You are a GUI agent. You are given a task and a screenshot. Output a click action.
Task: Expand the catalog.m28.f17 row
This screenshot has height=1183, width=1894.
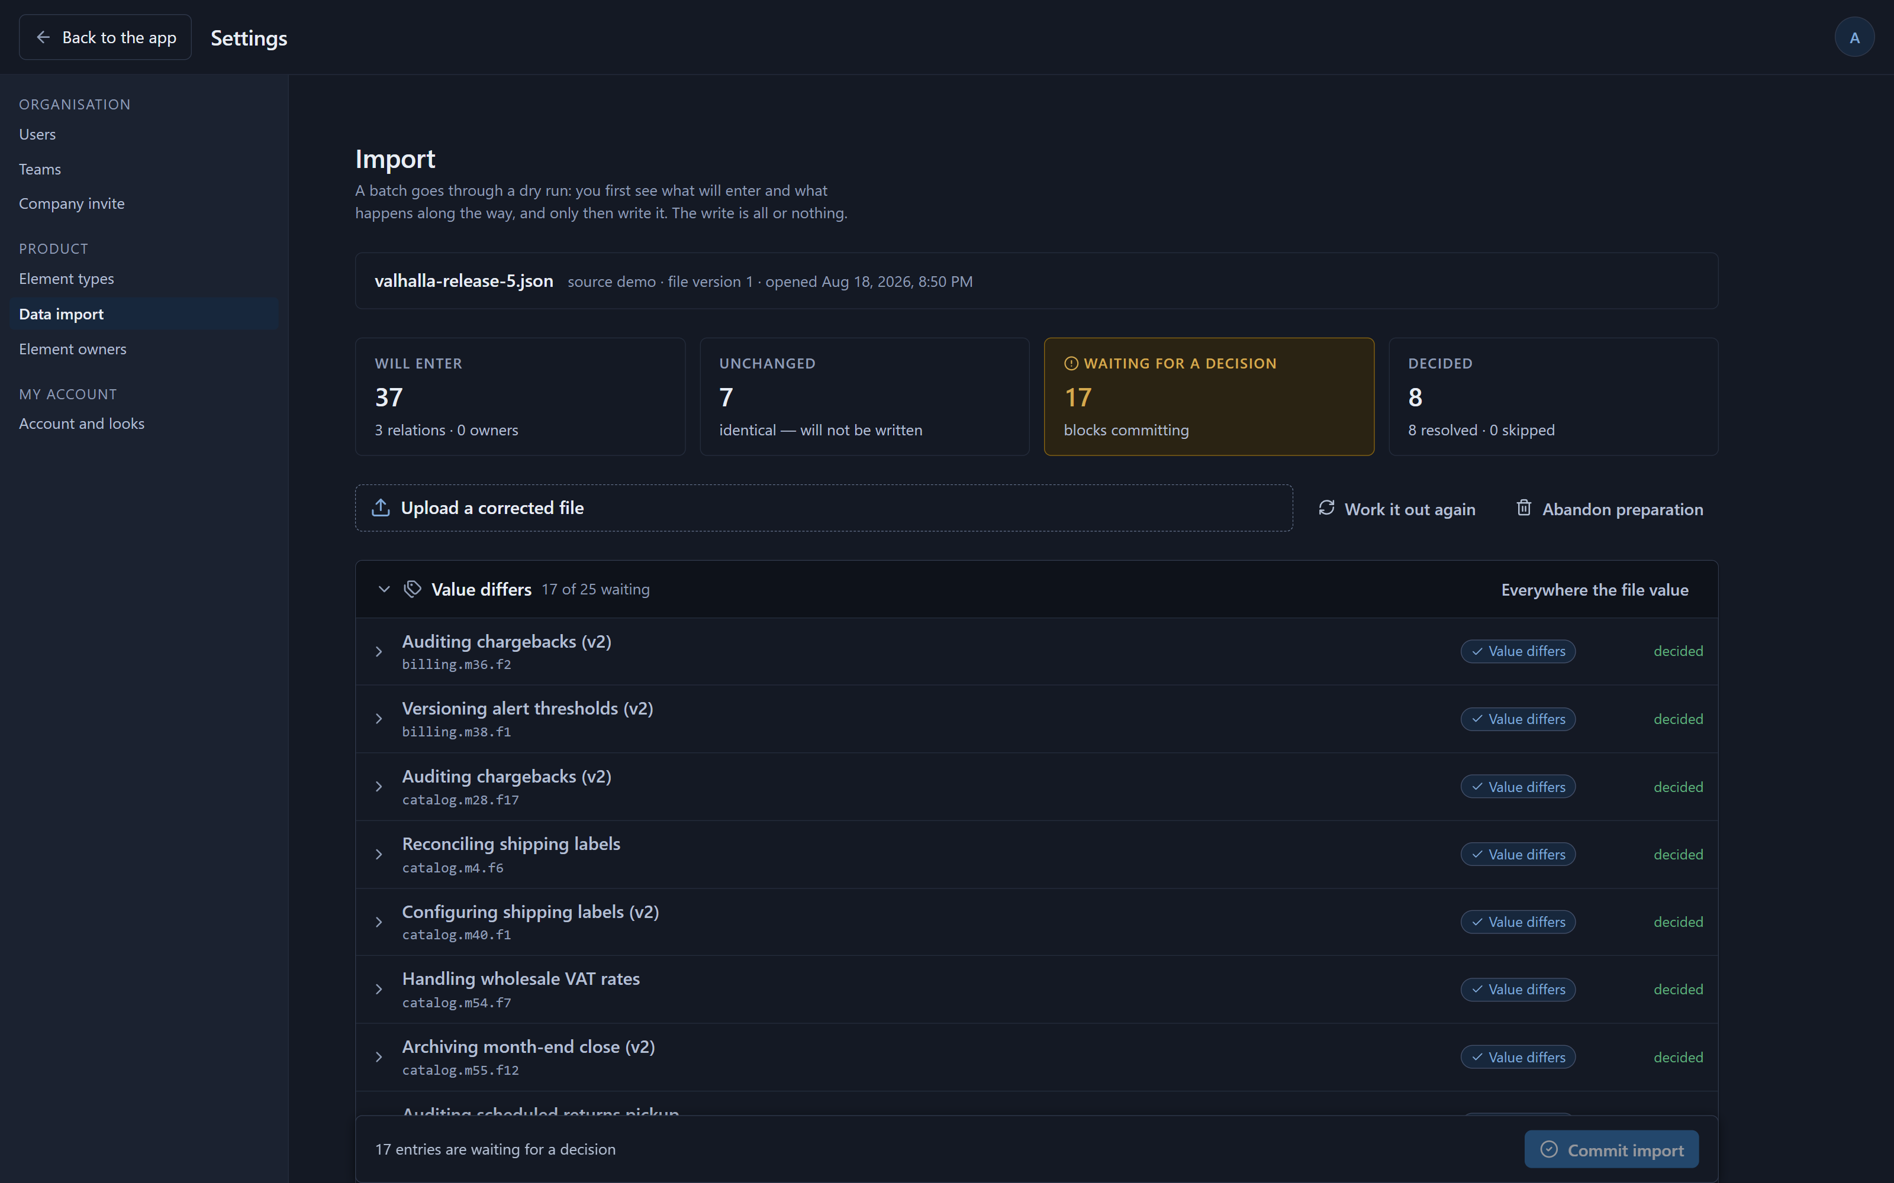(x=379, y=786)
